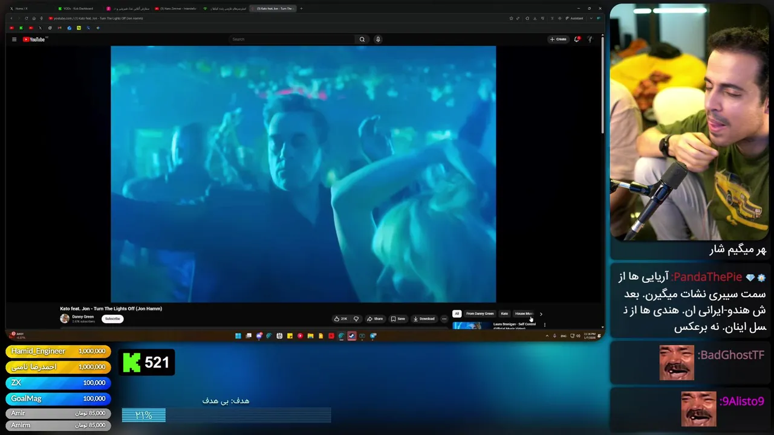Click the ENG language indicator in tray
Image resolution: width=774 pixels, height=435 pixels.
coord(564,336)
